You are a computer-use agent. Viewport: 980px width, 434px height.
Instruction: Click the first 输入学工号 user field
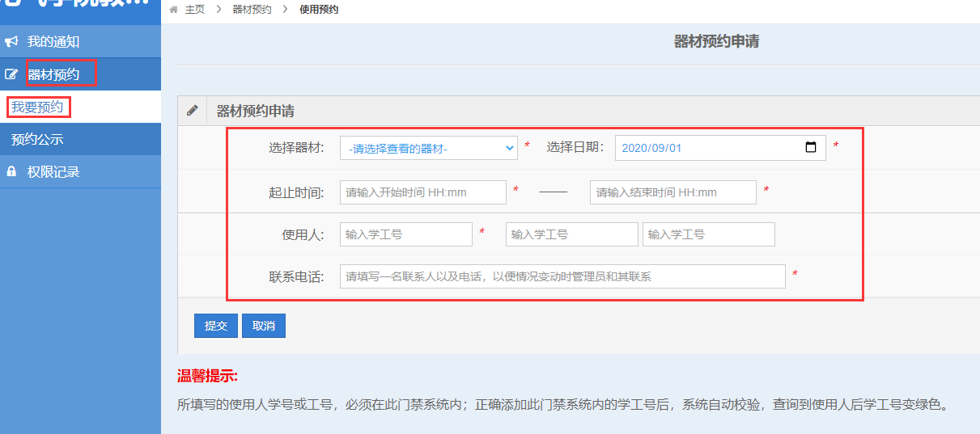click(x=405, y=234)
